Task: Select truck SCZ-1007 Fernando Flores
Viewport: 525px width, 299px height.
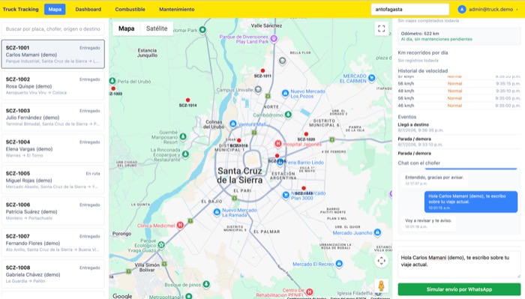Action: [x=53, y=243]
